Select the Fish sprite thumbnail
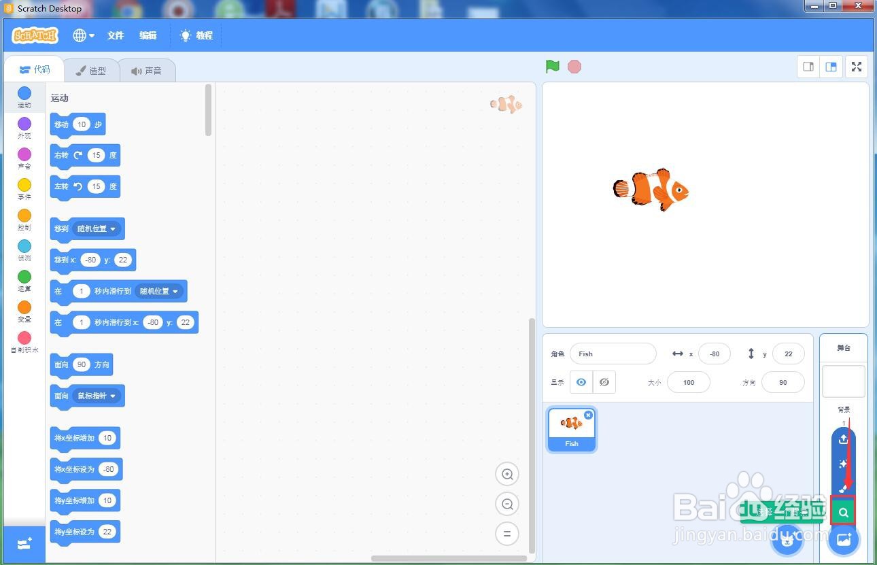The height and width of the screenshot is (565, 877). 572,430
